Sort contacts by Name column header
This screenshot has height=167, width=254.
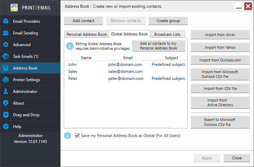click(x=86, y=57)
